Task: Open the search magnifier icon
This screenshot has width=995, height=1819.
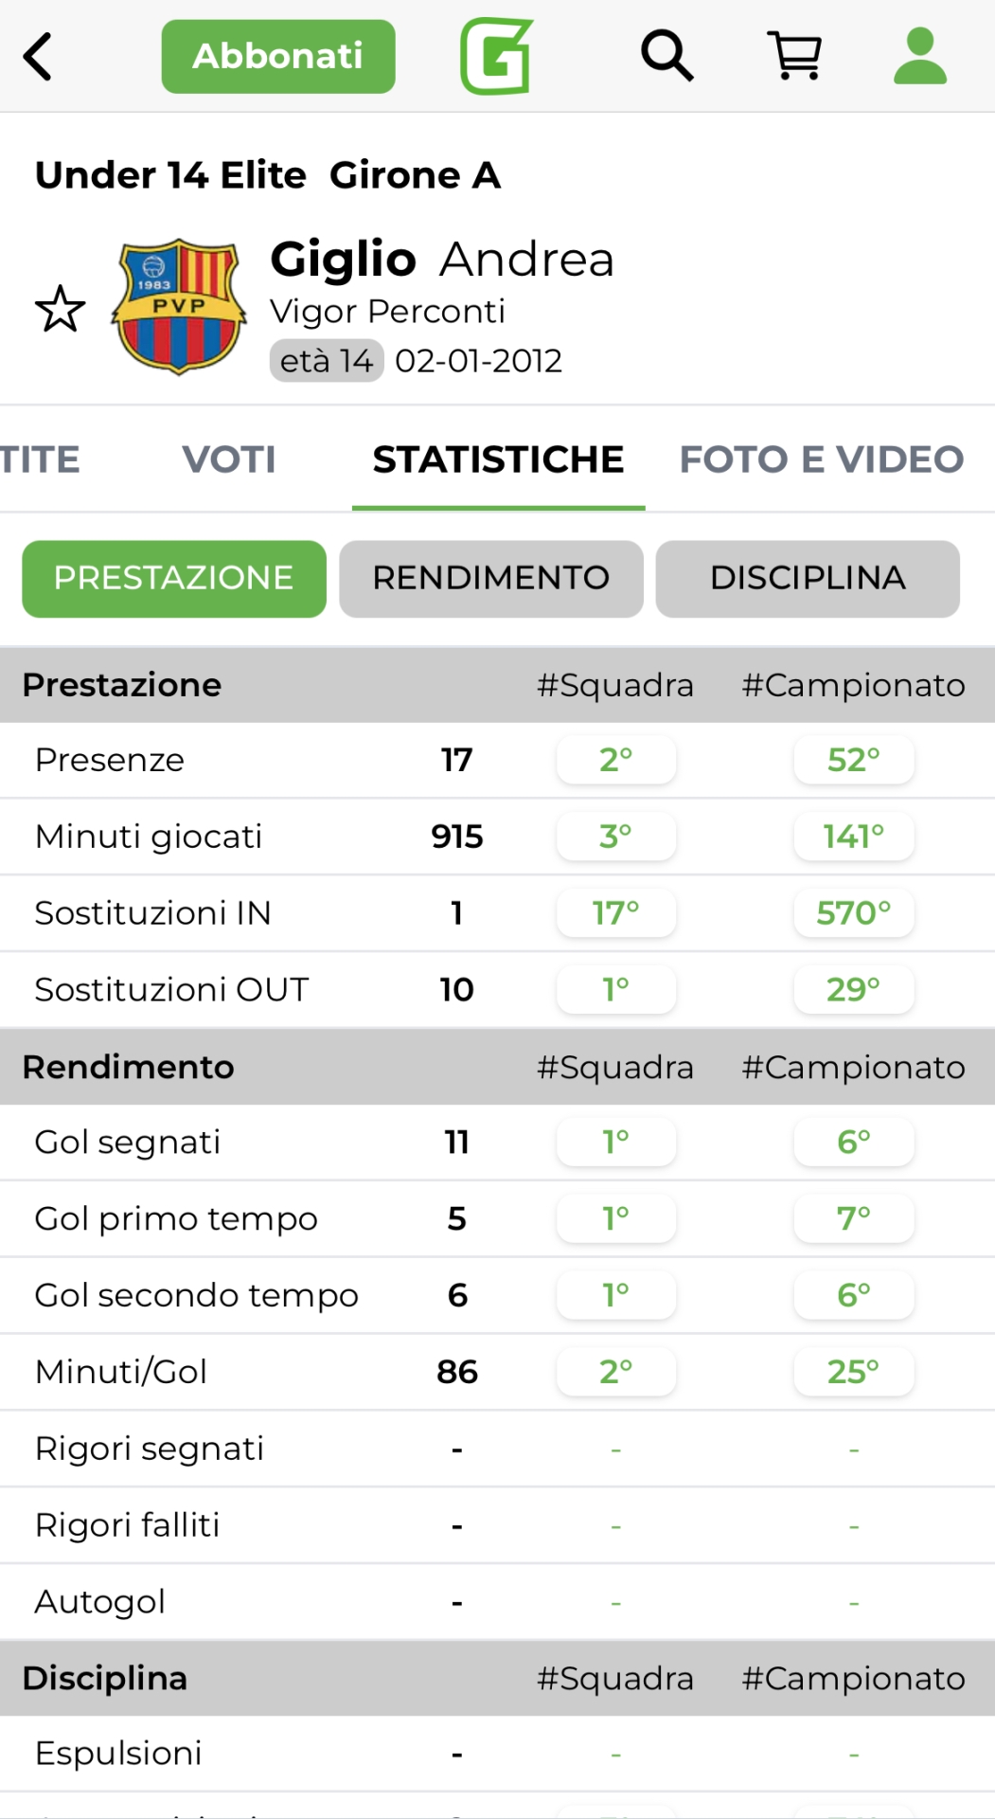Action: tap(667, 56)
